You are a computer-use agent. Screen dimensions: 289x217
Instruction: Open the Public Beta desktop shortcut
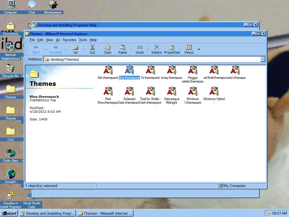tap(10, 156)
